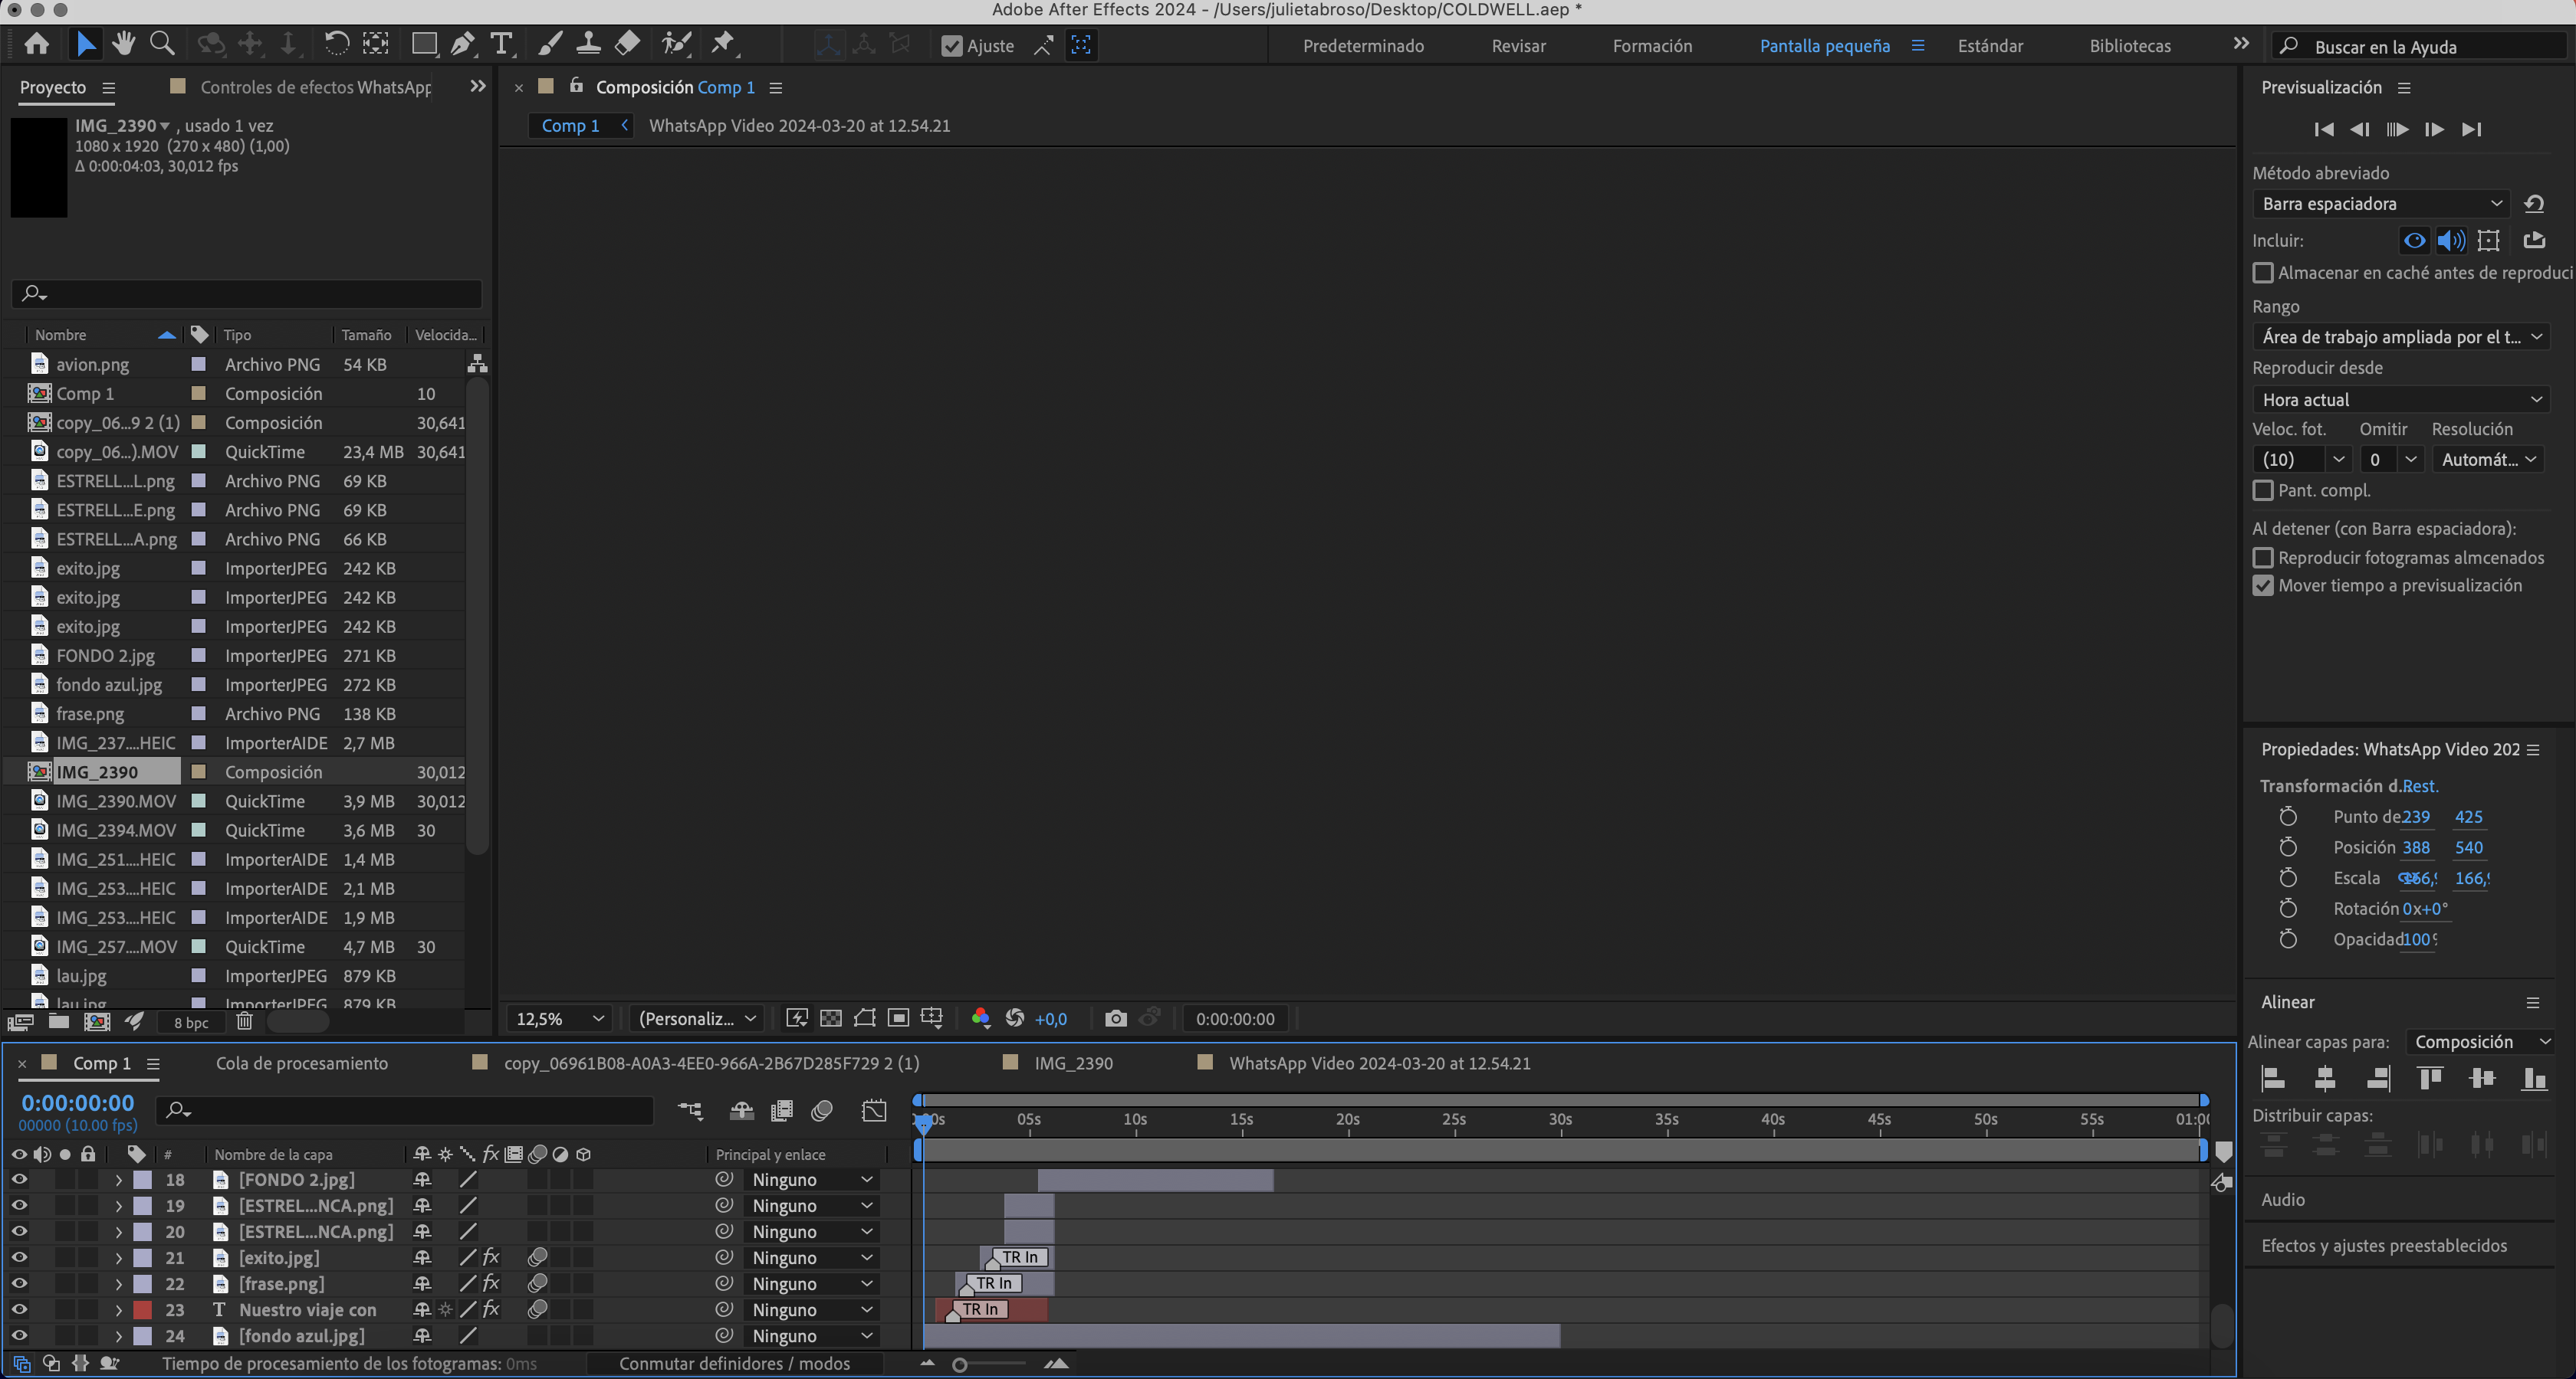Screen dimensions: 2576x1379
Task: Check Reproducir fotogramas almacenados
Action: click(2263, 558)
